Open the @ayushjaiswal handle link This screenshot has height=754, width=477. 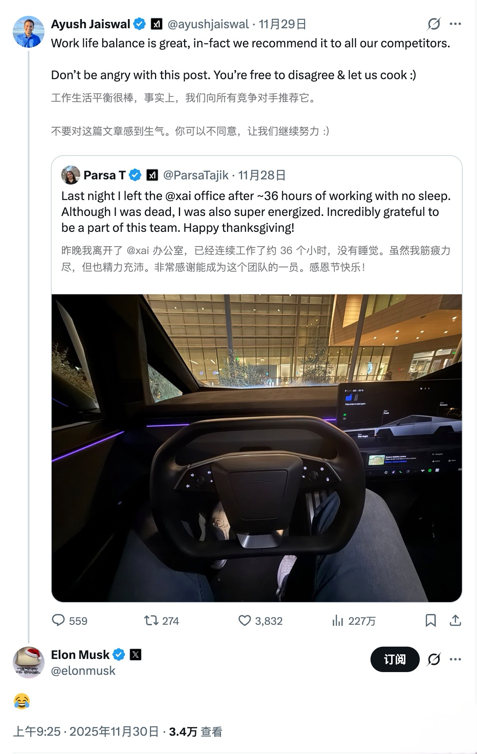pos(208,24)
